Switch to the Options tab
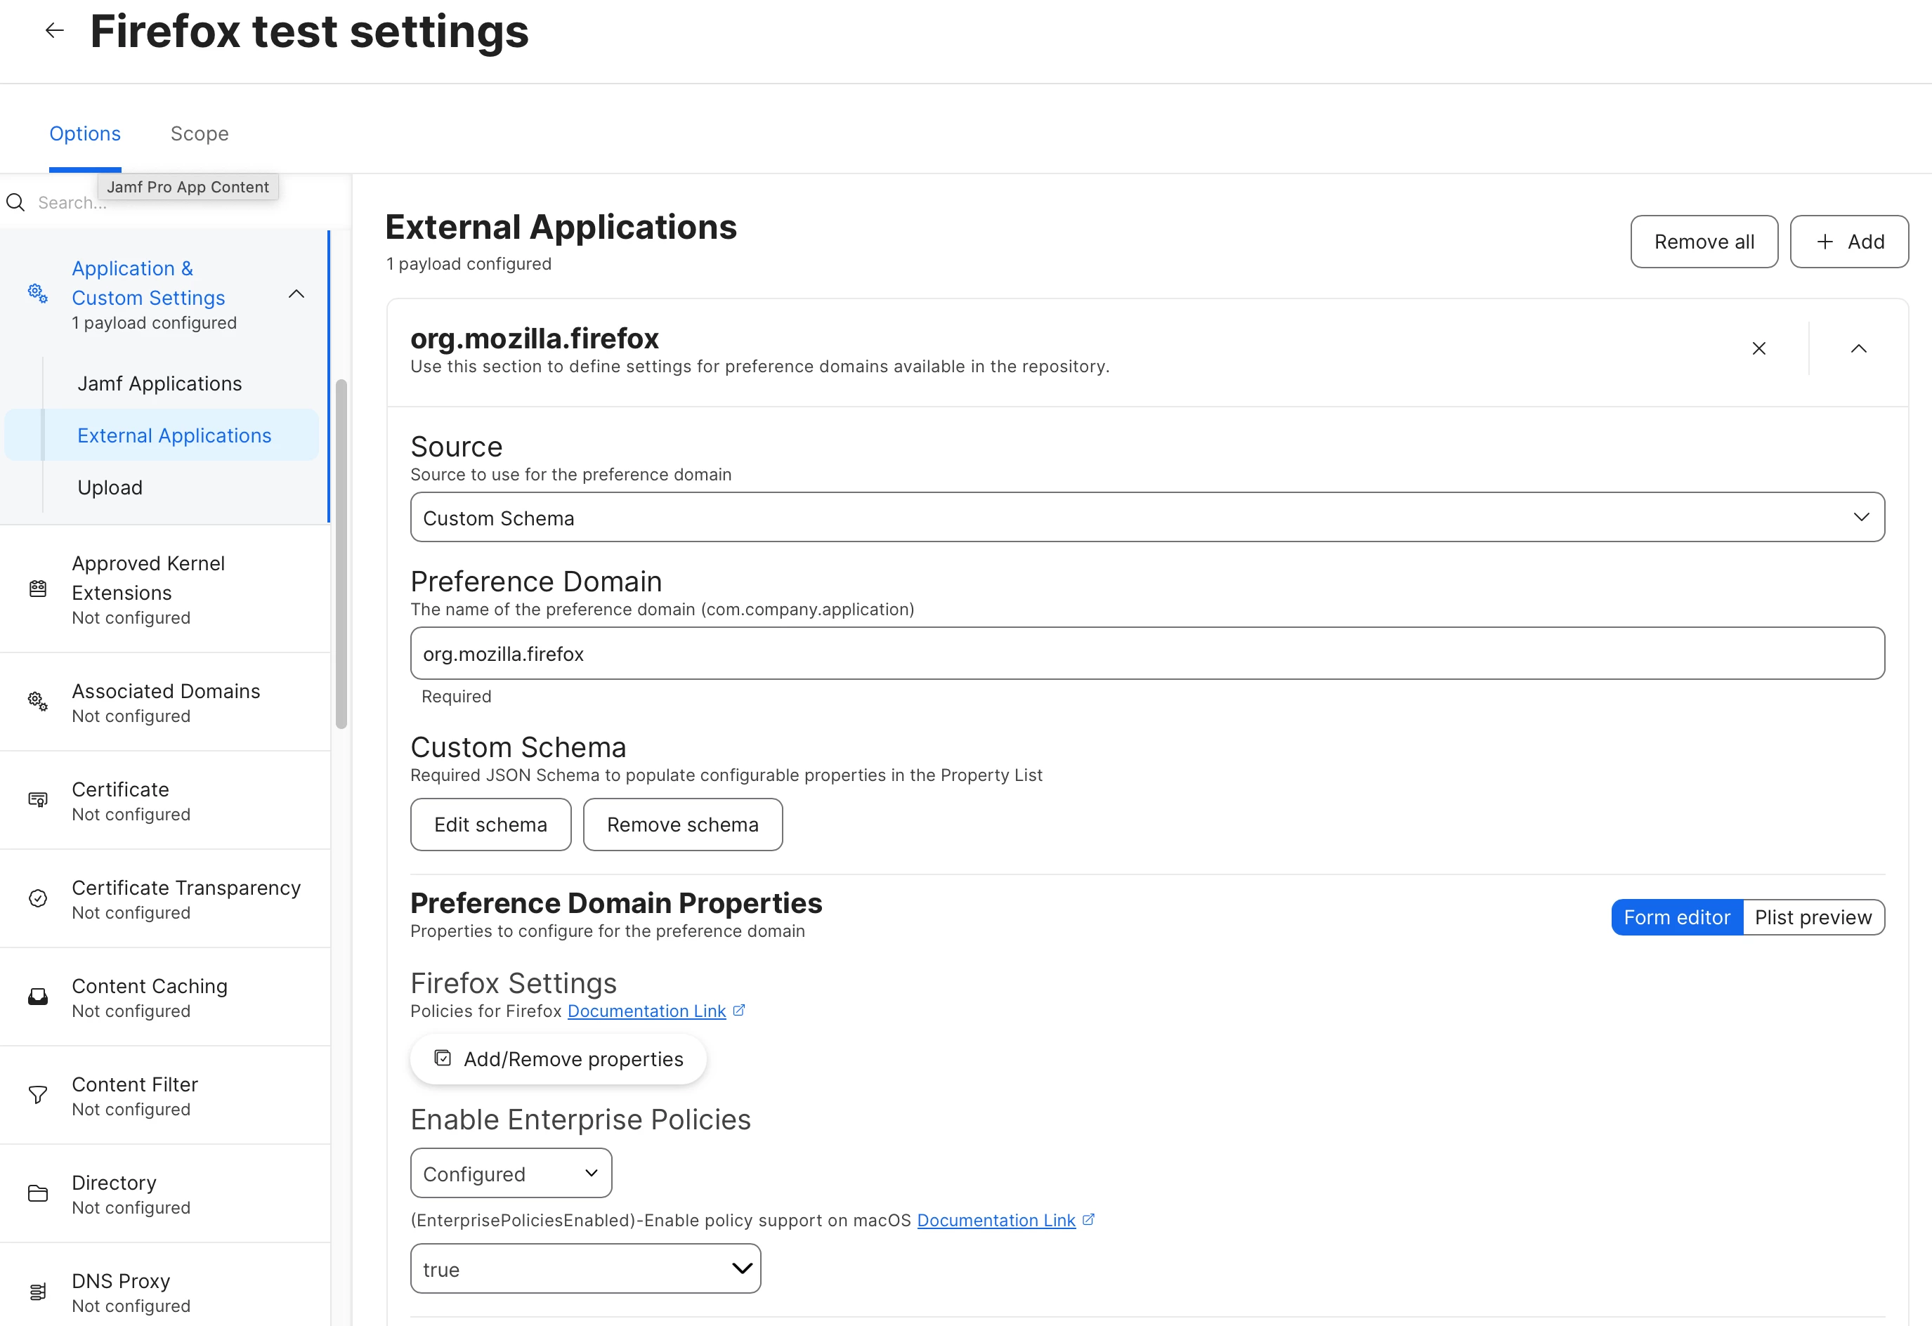The image size is (1932, 1326). (85, 133)
